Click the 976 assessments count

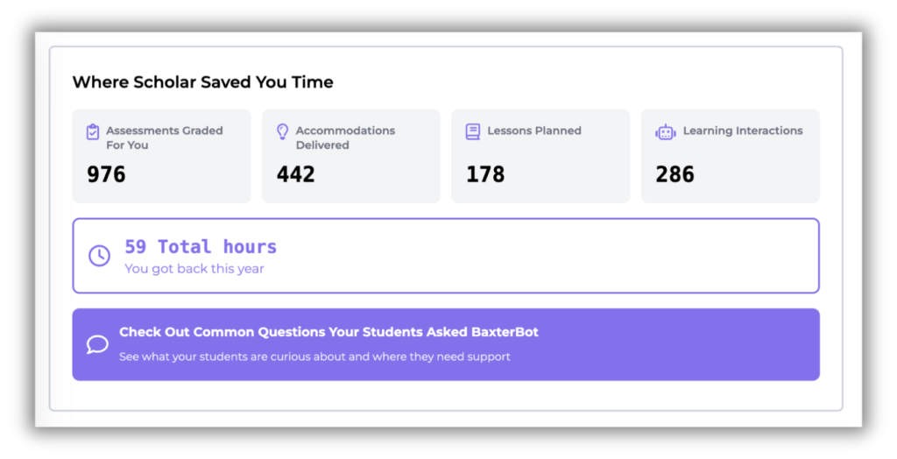coord(106,174)
